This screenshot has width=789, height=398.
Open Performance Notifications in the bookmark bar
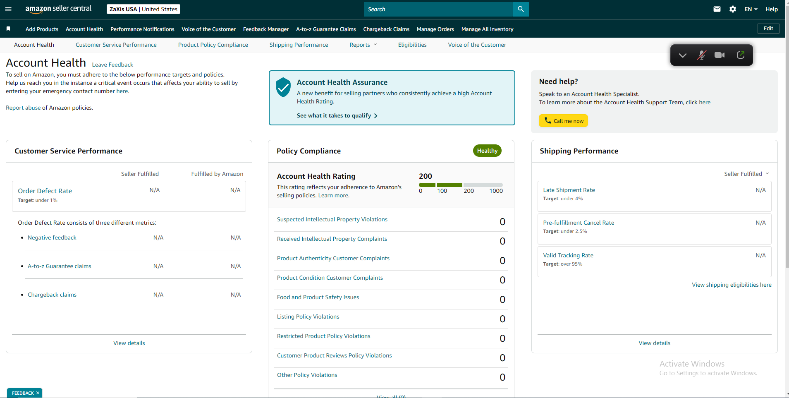[x=142, y=29]
